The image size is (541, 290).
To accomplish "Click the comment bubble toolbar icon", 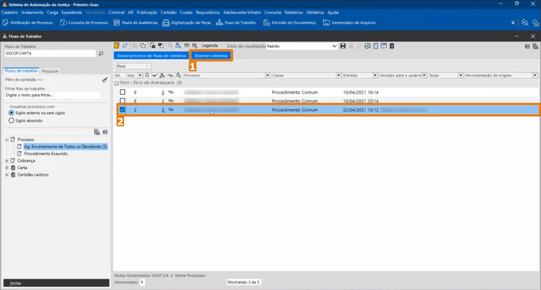I will [x=187, y=45].
